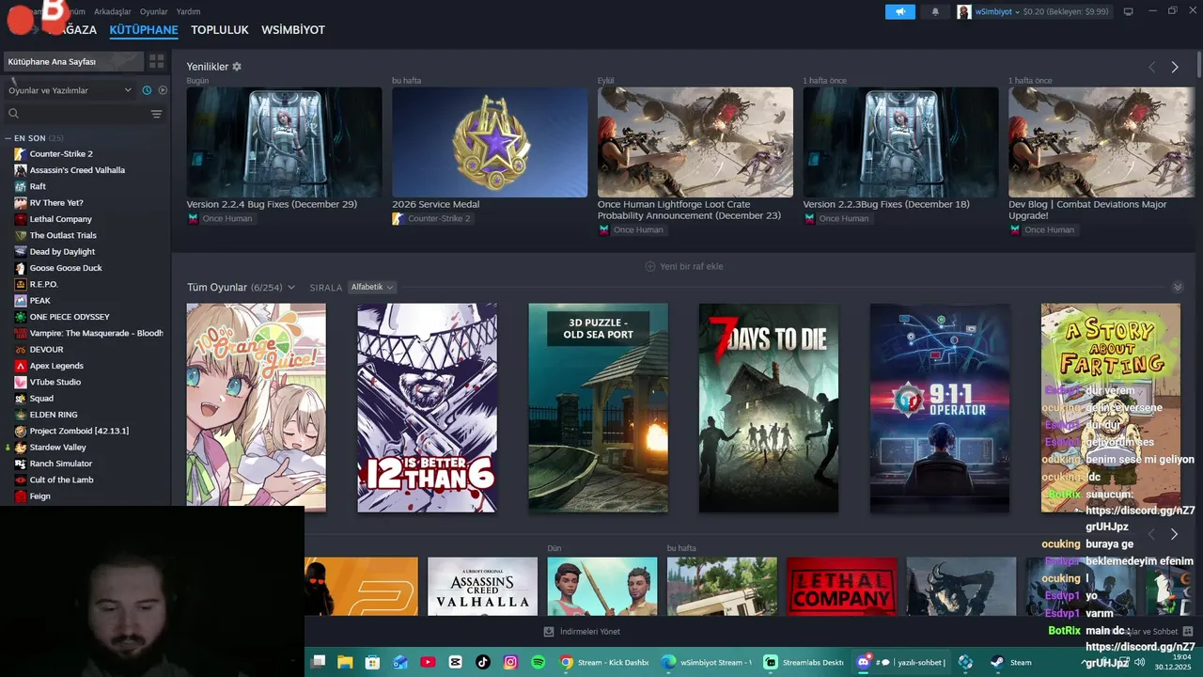Toggle the ready-to-play filter icon

coord(163,90)
